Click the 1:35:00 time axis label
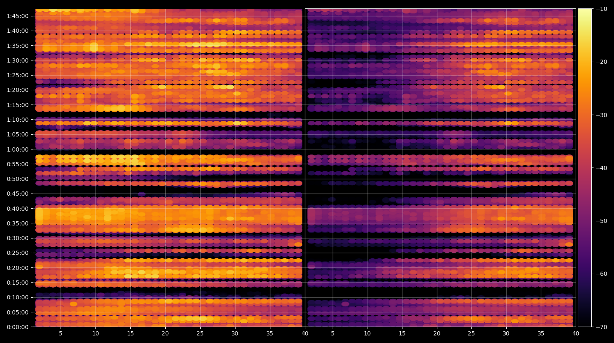614x343 pixels. click(18, 46)
